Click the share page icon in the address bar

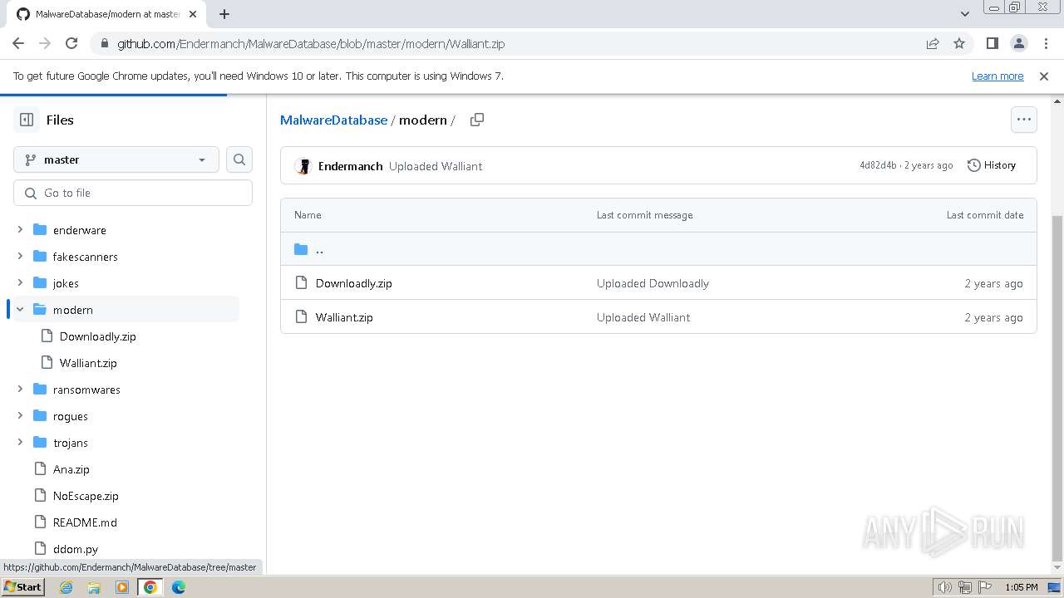tap(933, 44)
